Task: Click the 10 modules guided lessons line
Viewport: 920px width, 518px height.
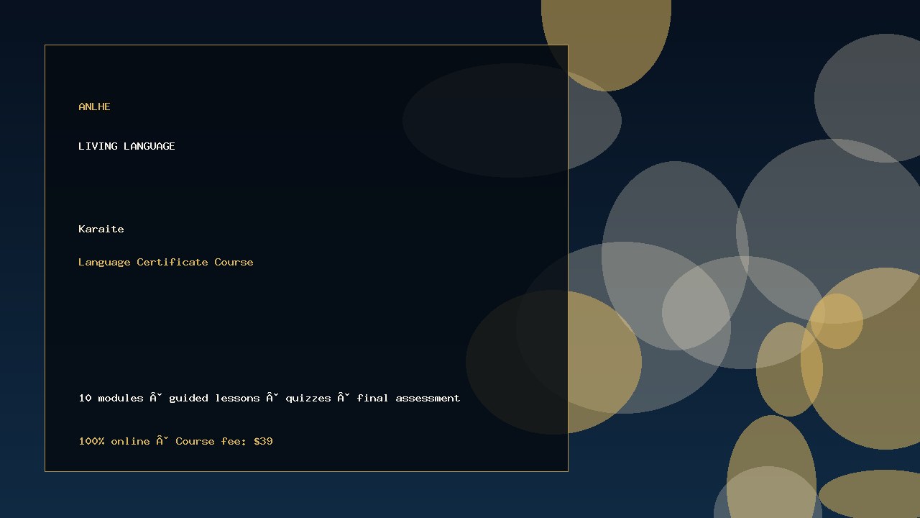Action: point(270,398)
